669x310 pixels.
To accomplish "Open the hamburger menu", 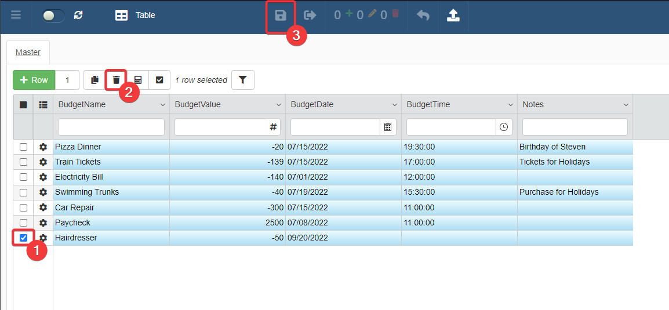I will (16, 15).
